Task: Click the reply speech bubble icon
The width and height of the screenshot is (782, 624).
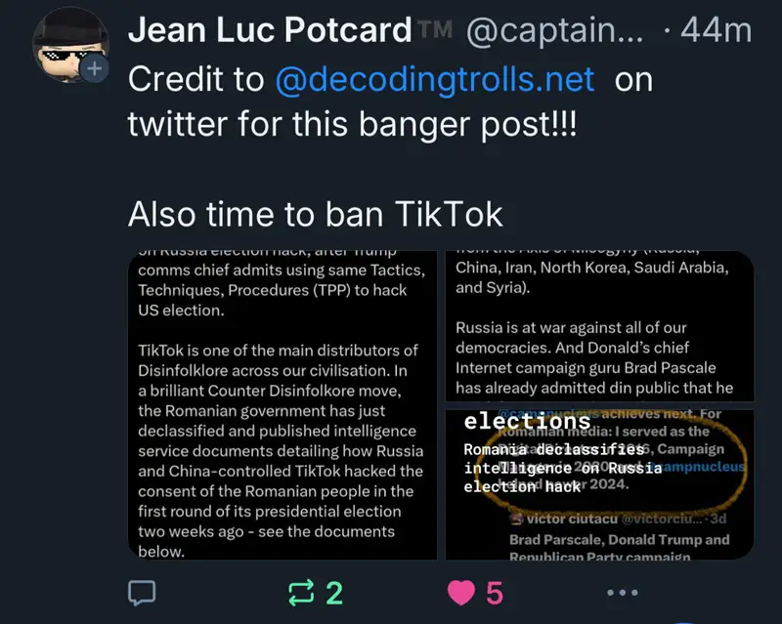Action: point(144,592)
